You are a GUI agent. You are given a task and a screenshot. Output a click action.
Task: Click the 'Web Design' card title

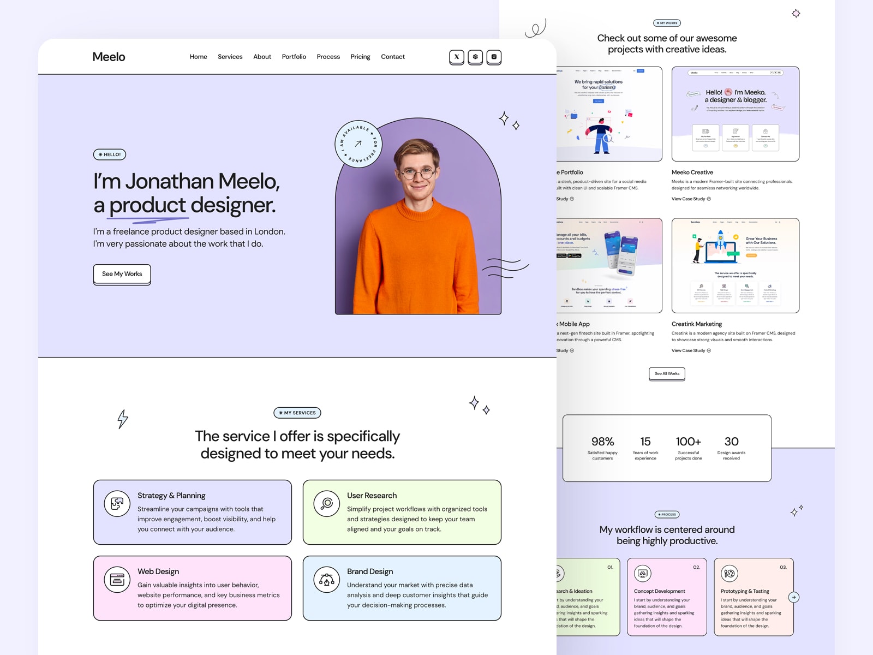click(158, 571)
